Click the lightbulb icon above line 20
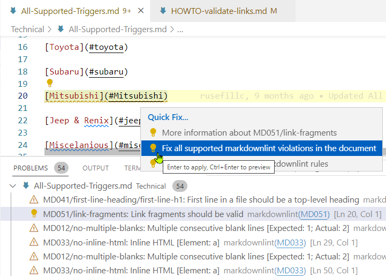Image resolution: width=386 pixels, height=276 pixels. point(50,83)
